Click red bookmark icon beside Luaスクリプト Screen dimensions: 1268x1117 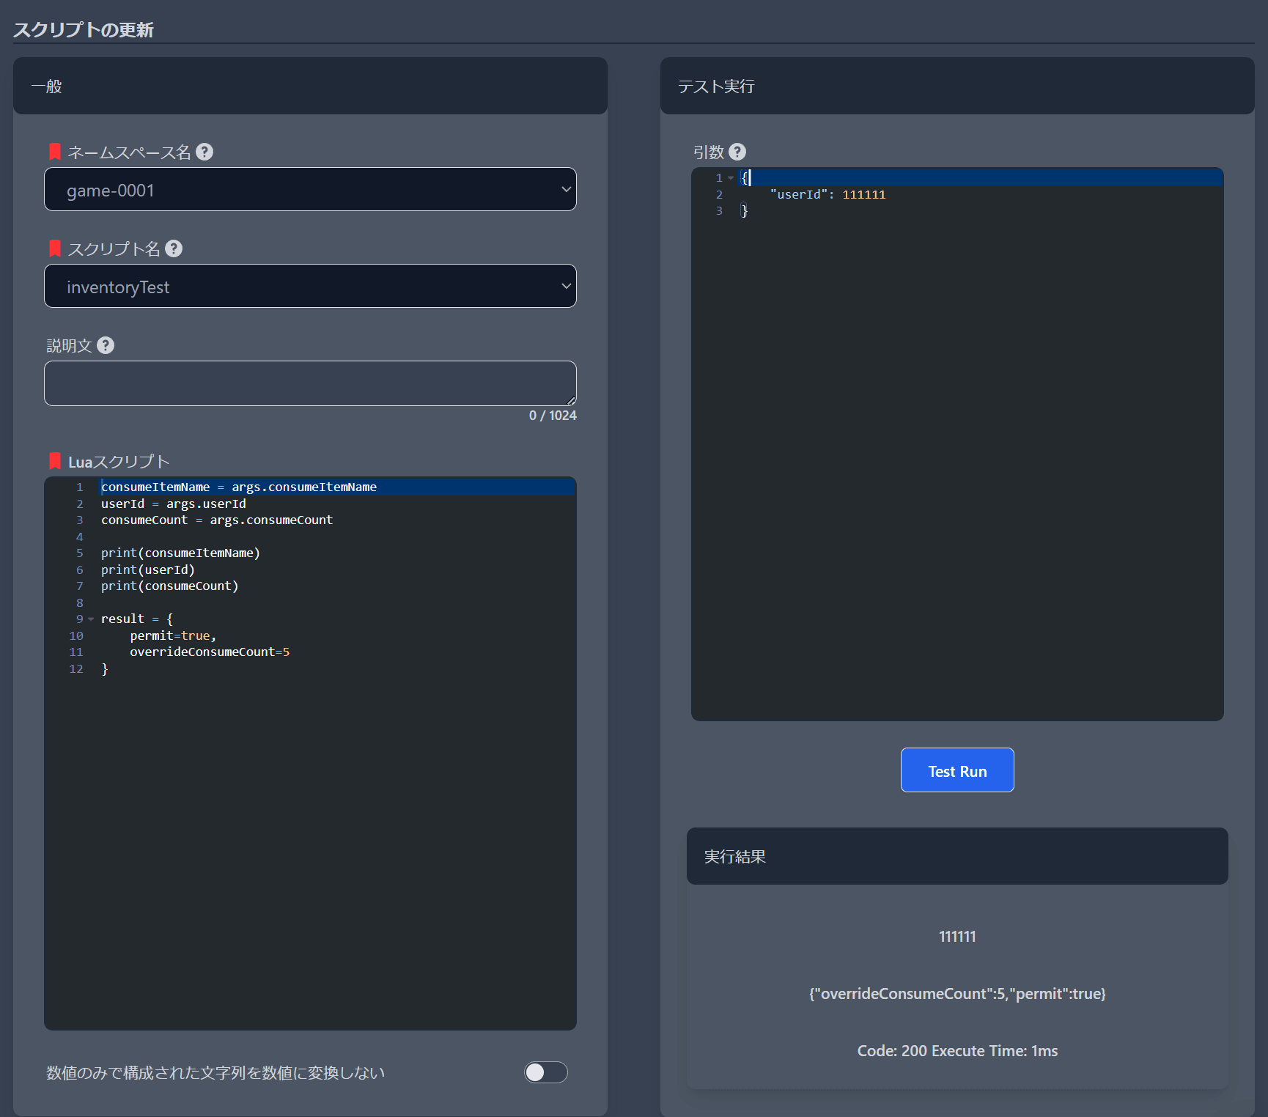55,461
